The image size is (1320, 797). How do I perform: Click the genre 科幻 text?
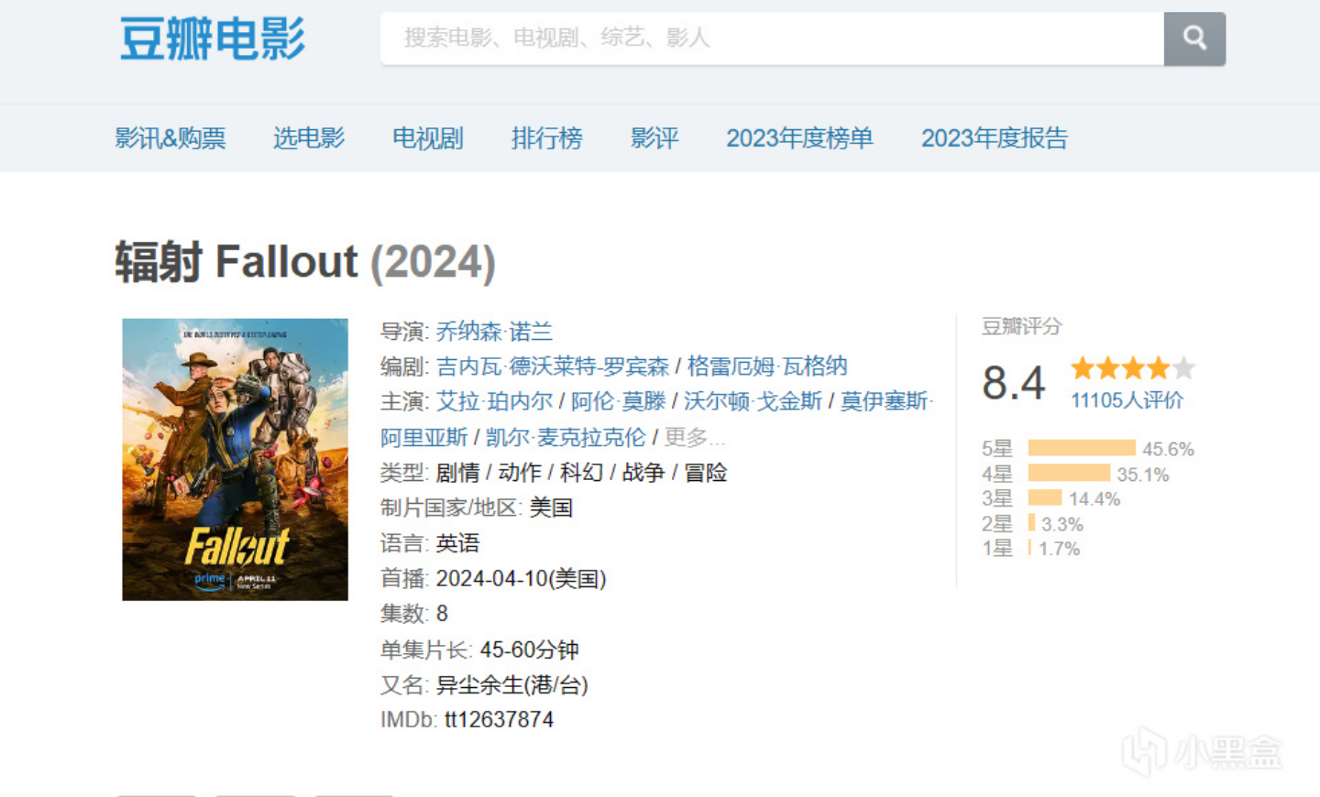(581, 472)
